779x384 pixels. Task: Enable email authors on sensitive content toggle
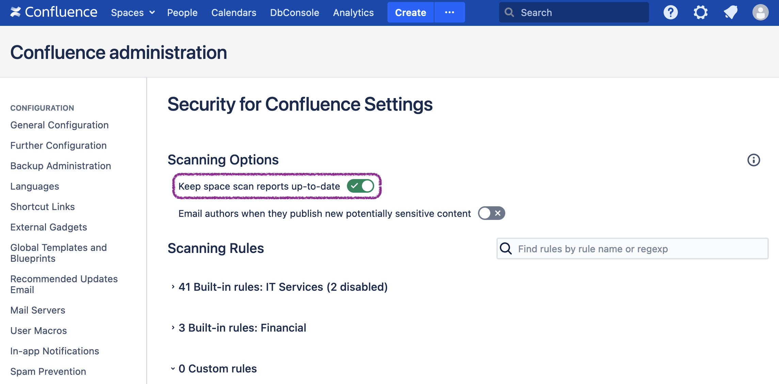click(x=491, y=213)
